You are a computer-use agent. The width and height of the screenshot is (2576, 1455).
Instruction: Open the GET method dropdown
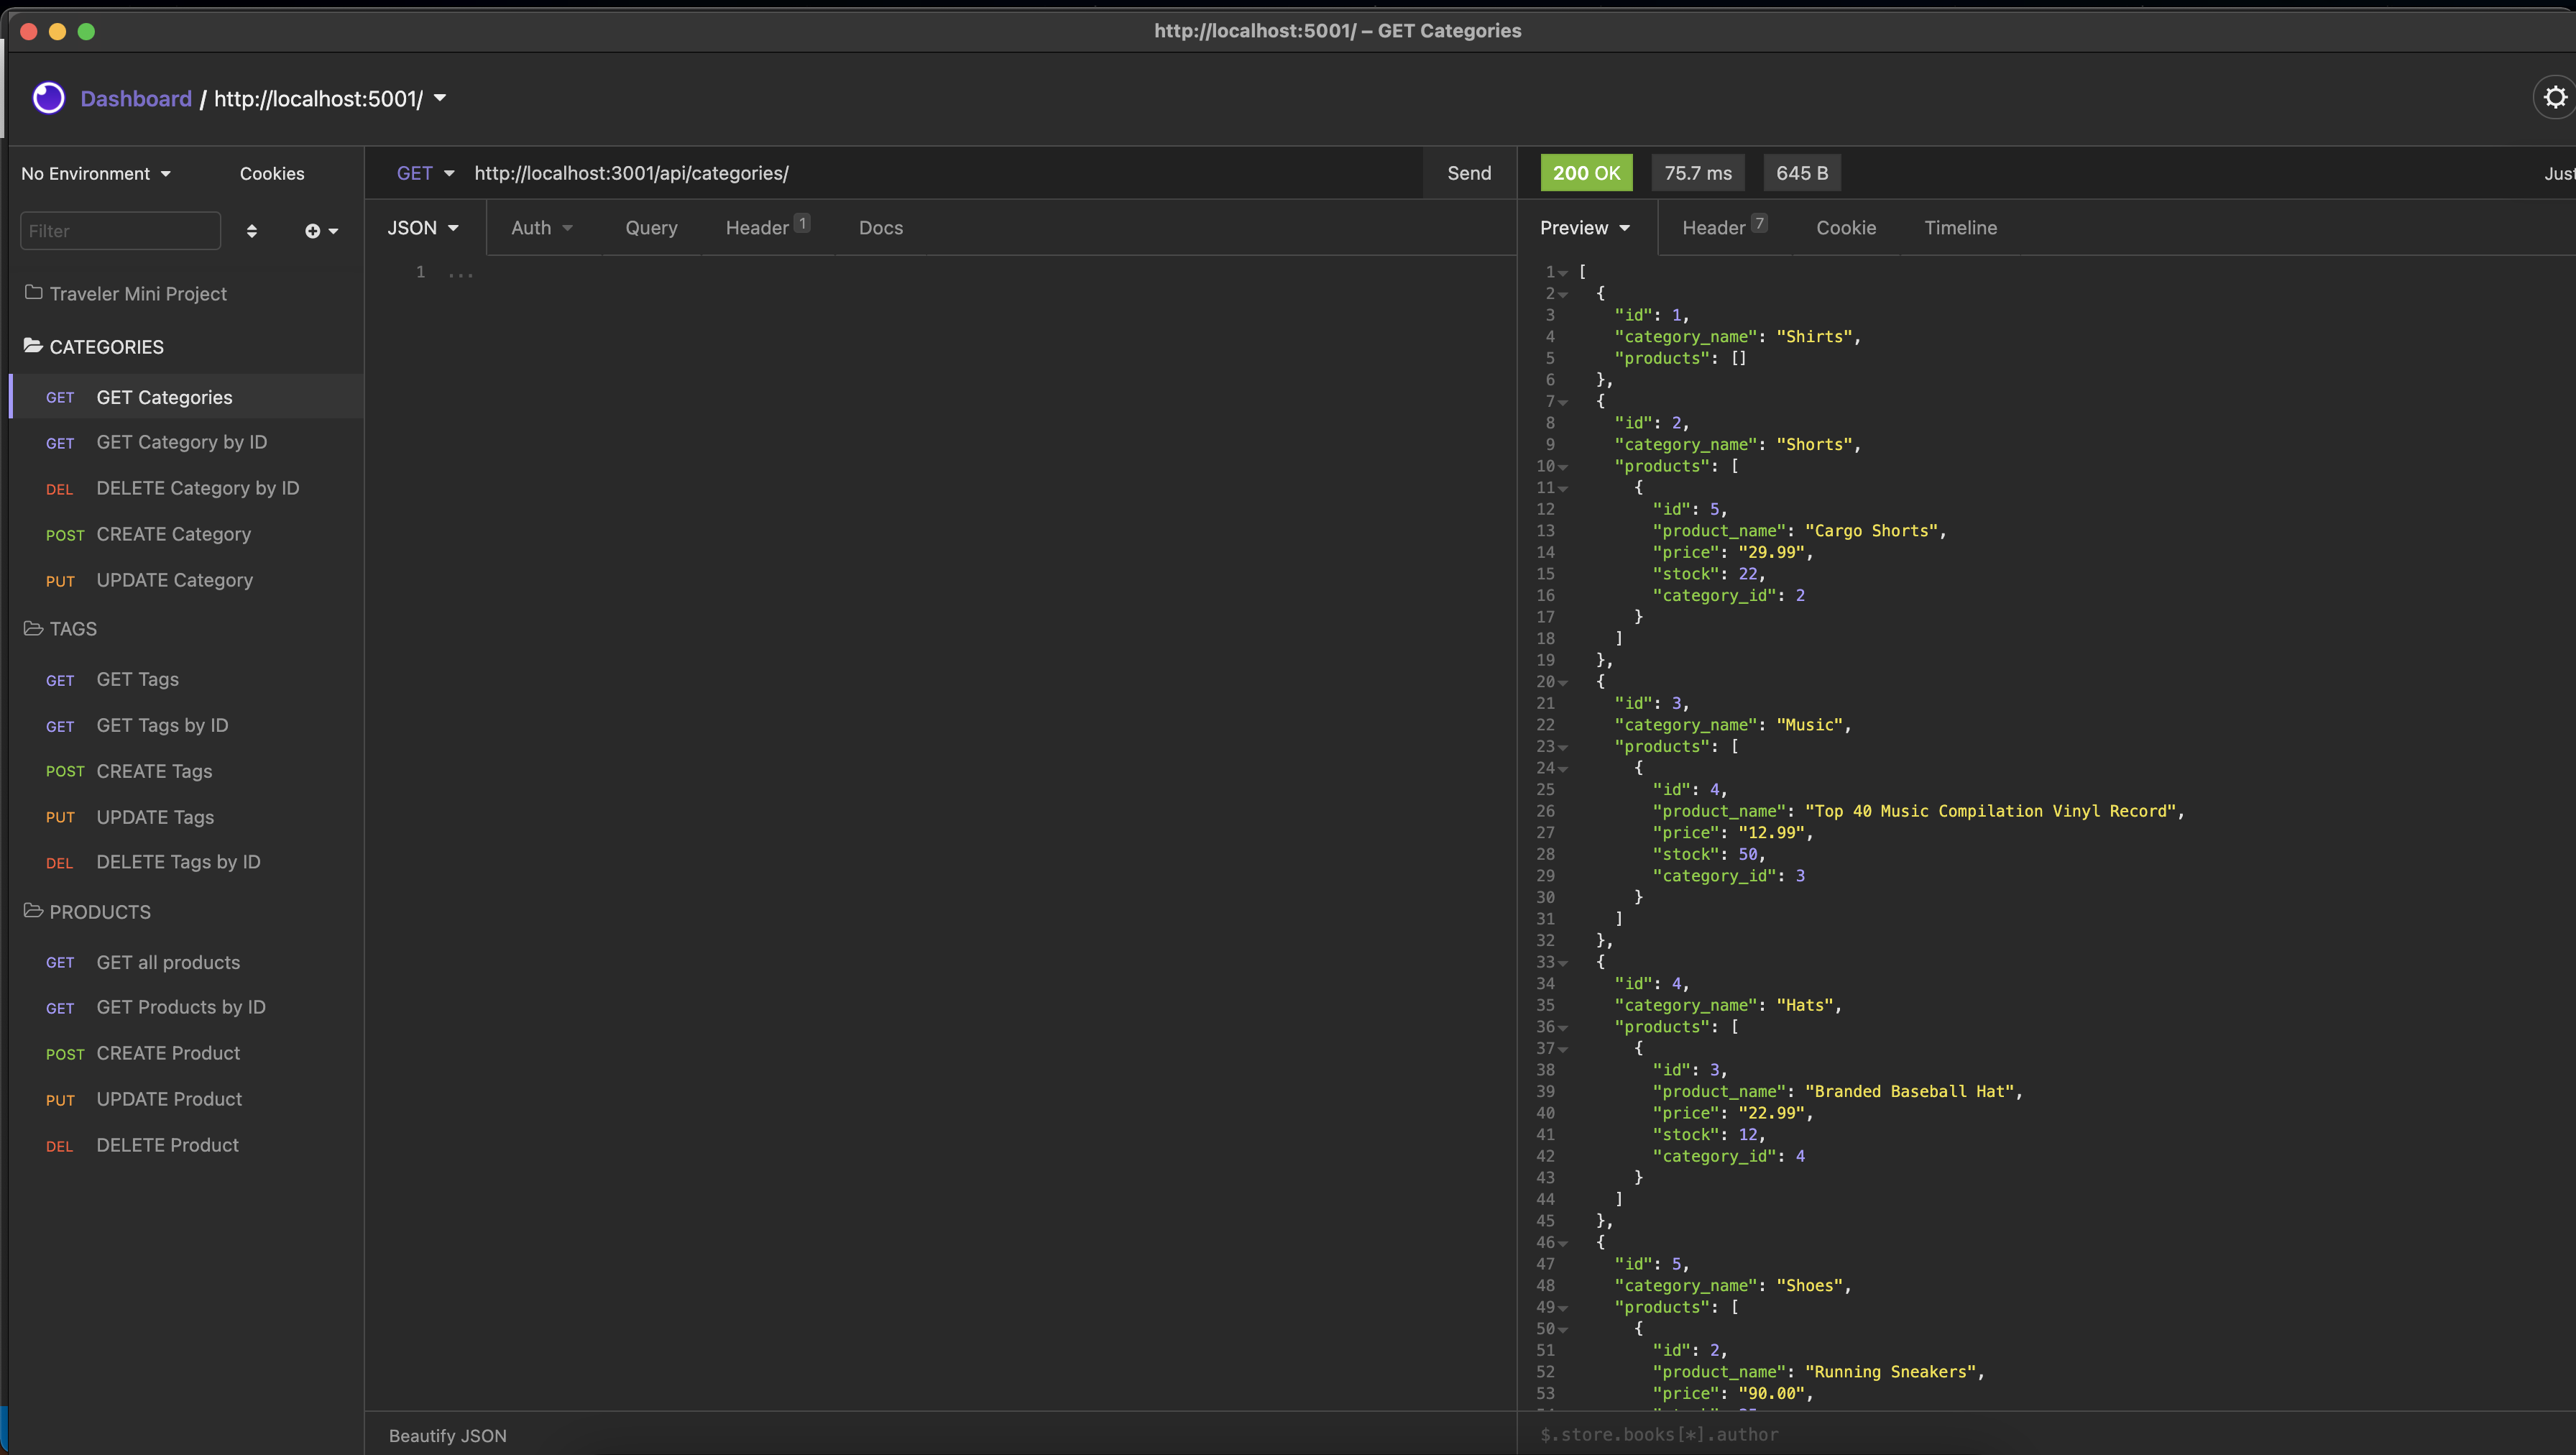[x=425, y=173]
